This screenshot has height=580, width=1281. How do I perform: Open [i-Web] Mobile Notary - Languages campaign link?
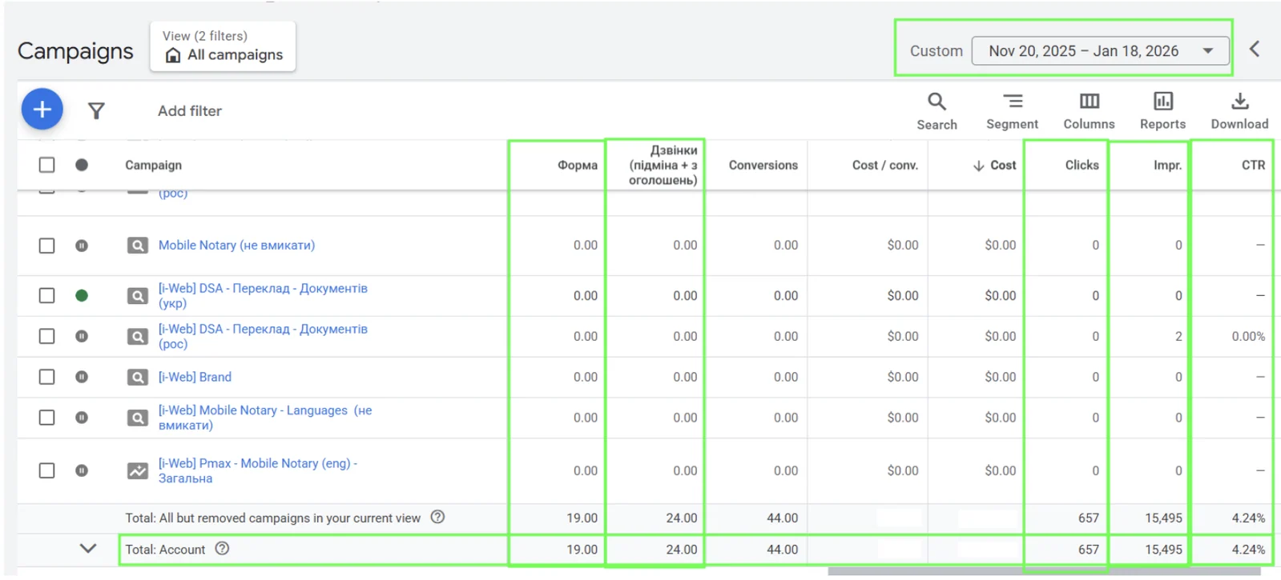point(265,418)
